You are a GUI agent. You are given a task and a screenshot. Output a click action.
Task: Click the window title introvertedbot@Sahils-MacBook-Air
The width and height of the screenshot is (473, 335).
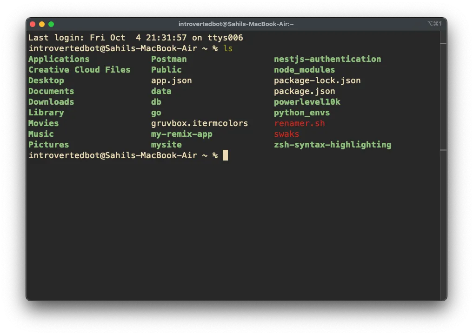coord(236,24)
